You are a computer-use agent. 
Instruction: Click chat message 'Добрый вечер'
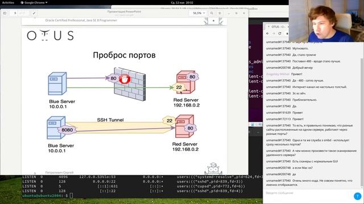(303, 68)
